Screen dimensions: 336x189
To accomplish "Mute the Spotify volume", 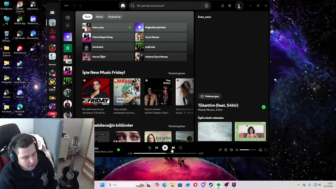I will [237, 150].
